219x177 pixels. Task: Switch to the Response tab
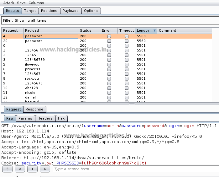34,109
